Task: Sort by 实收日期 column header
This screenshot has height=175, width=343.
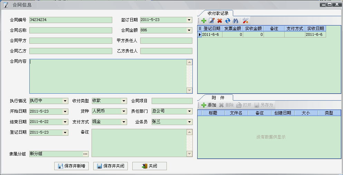Action: pyautogui.click(x=316, y=28)
